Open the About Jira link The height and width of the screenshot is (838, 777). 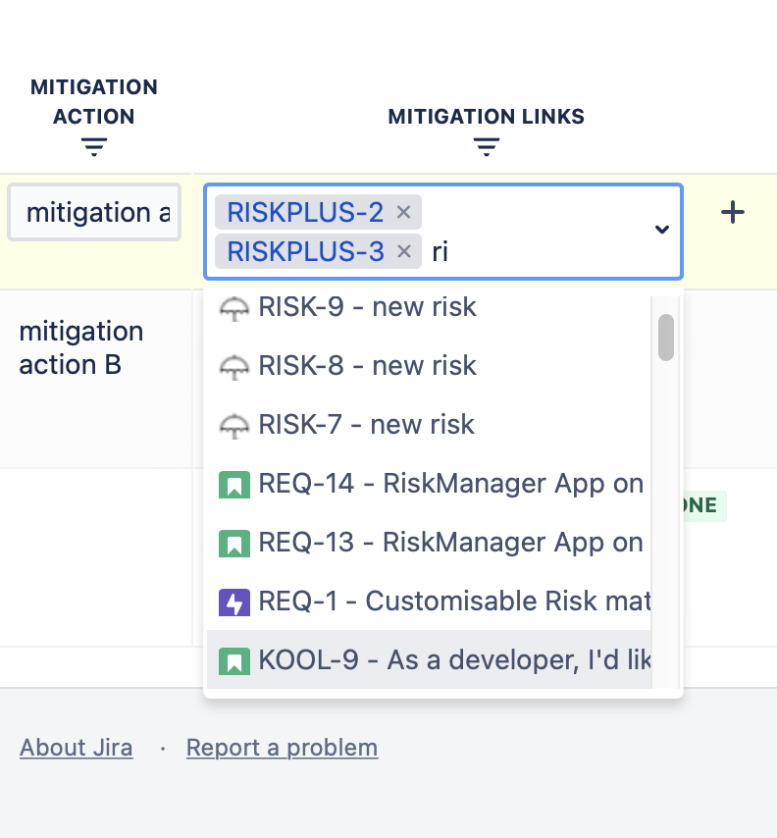(x=76, y=748)
